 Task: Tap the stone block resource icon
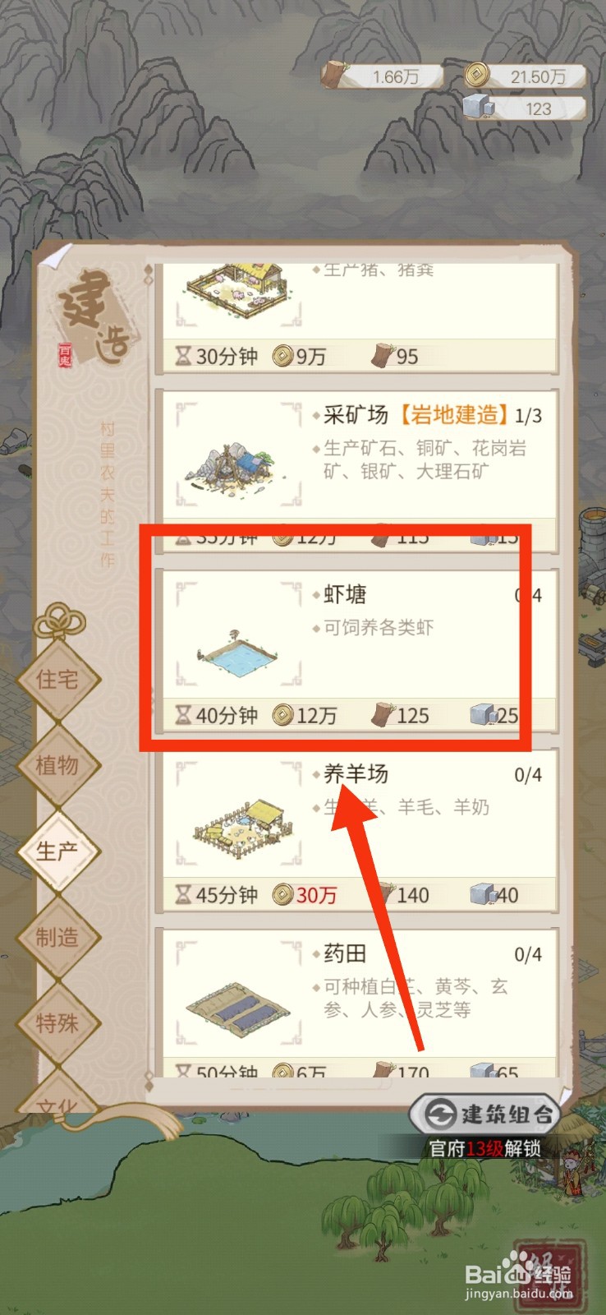click(477, 108)
